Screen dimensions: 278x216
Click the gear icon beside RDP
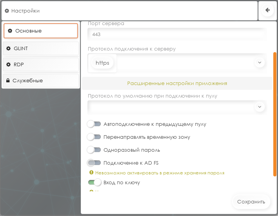tap(8, 64)
